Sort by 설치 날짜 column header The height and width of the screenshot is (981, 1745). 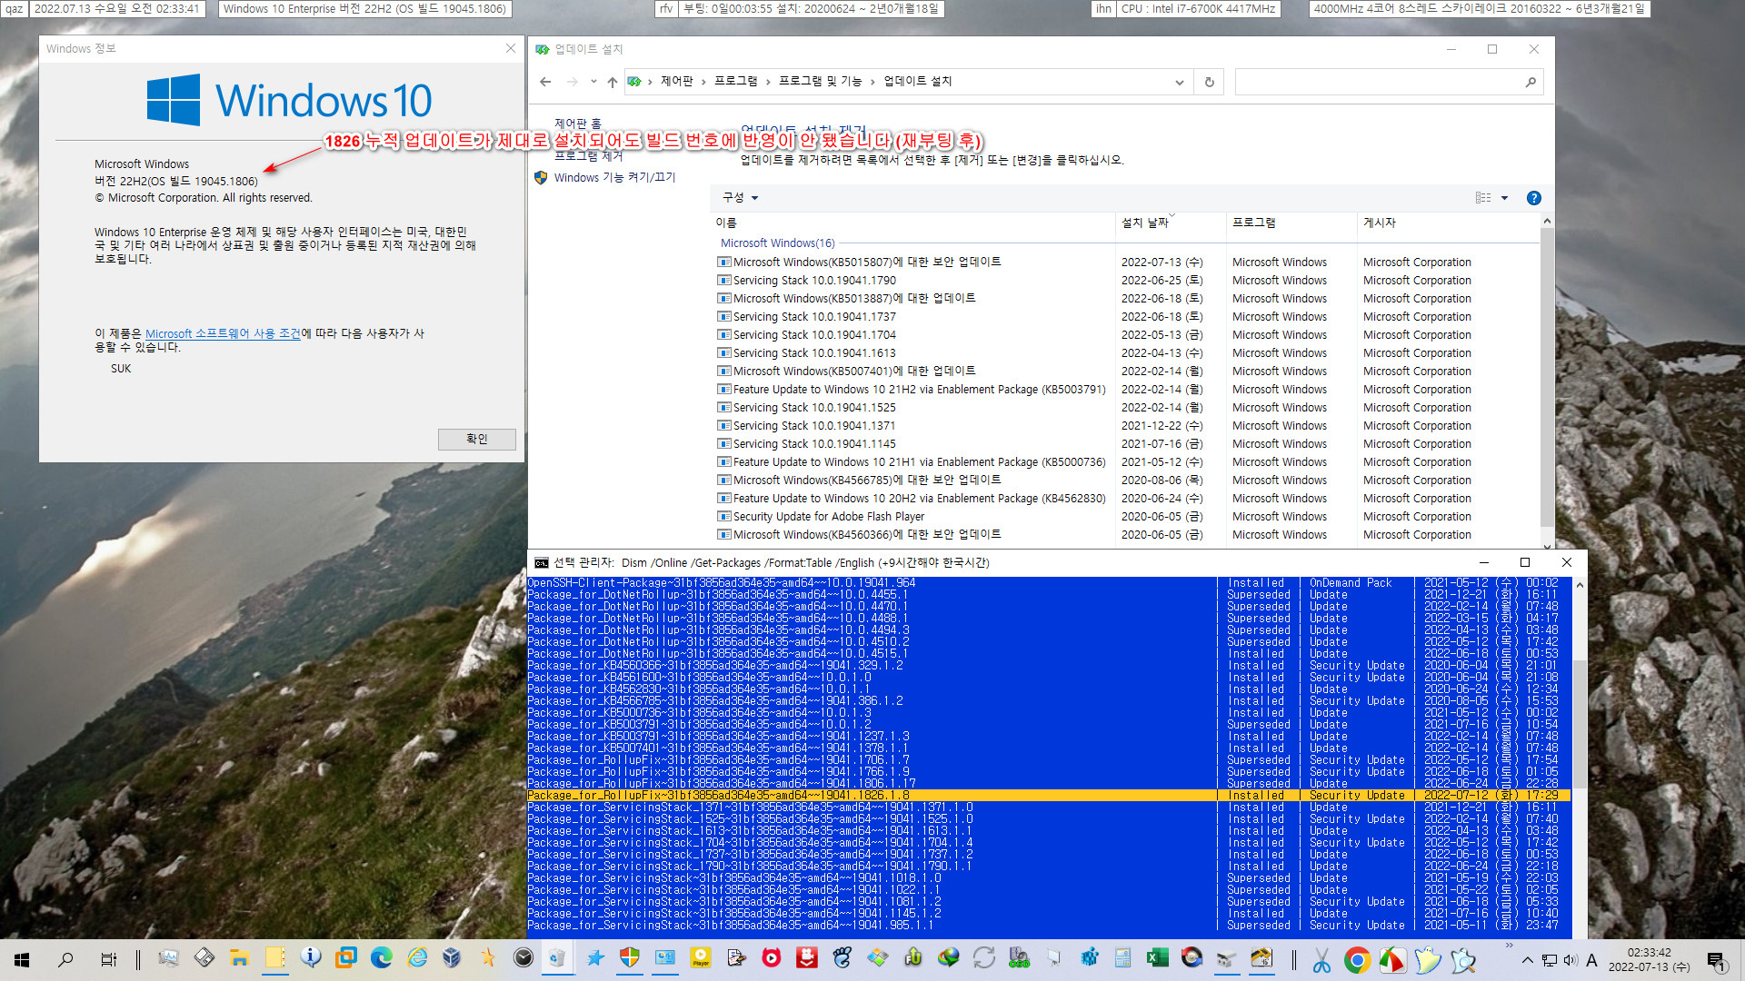pos(1171,223)
